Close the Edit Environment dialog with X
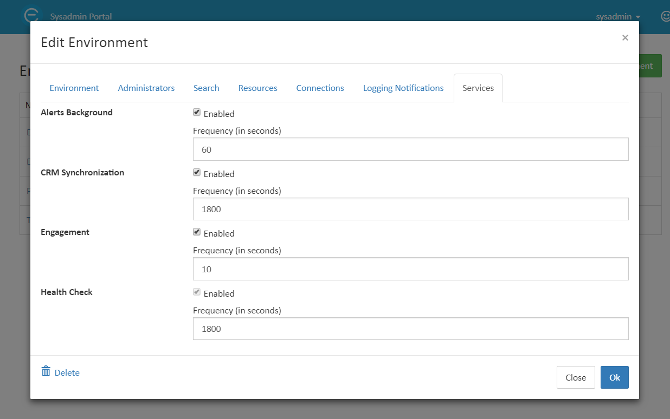 coord(625,37)
